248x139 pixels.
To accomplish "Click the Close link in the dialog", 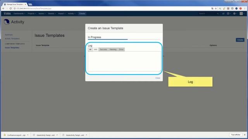I will tap(158, 78).
